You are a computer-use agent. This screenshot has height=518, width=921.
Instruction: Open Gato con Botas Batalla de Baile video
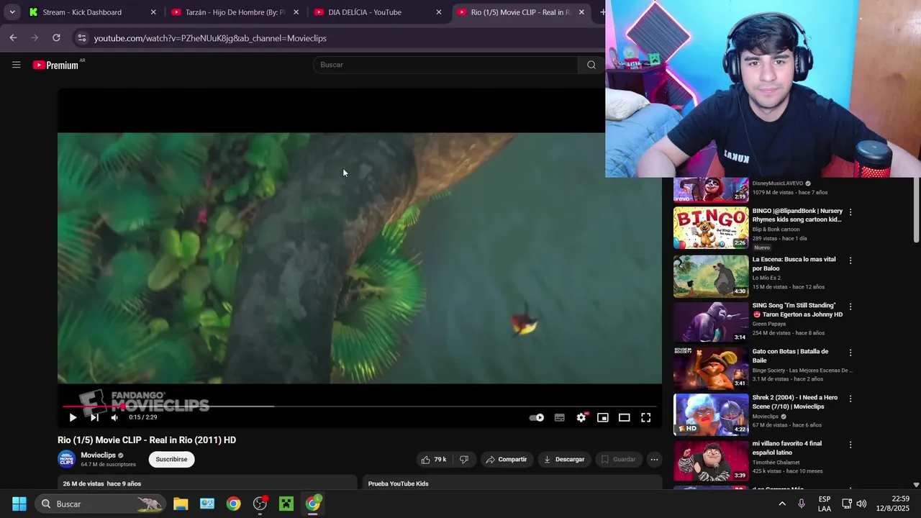(x=711, y=368)
